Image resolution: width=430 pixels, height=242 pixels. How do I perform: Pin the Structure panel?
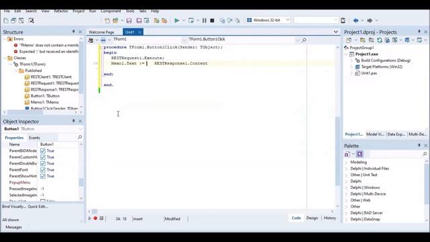[x=73, y=32]
